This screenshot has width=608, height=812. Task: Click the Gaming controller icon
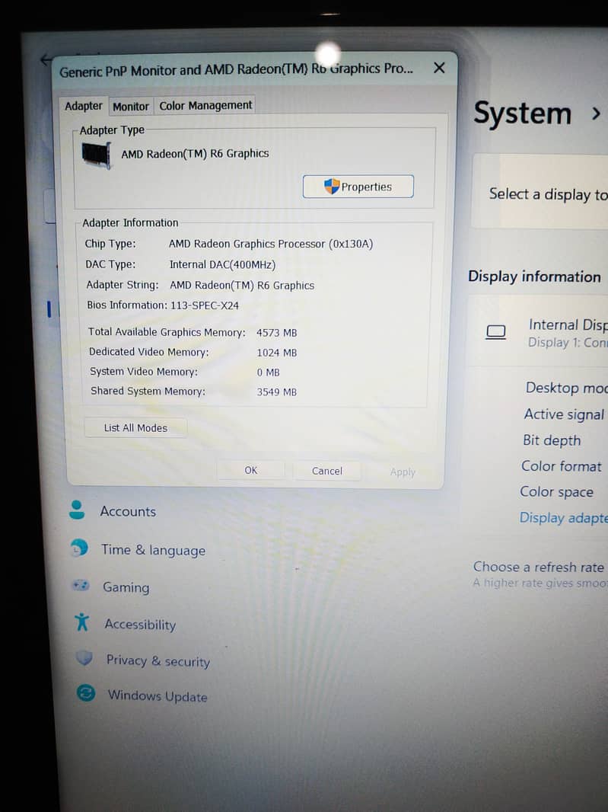[81, 586]
